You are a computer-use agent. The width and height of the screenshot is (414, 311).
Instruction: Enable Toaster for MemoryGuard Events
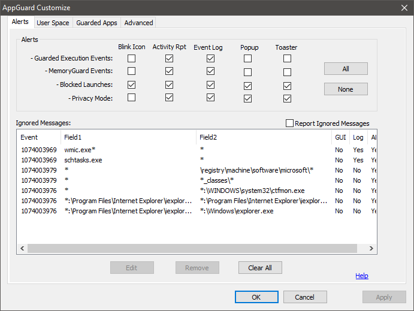tap(287, 72)
